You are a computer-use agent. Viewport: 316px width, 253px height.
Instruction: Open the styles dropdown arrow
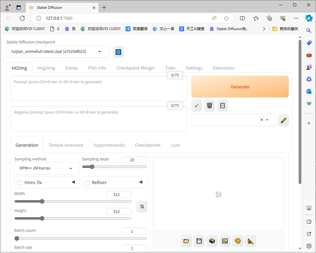coord(267,120)
